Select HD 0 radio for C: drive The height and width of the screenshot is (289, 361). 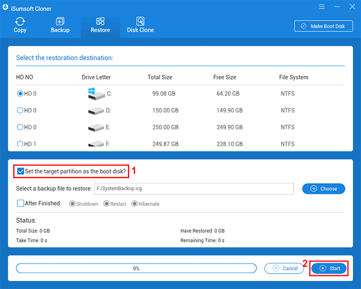(20, 94)
